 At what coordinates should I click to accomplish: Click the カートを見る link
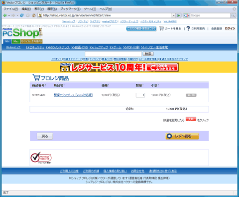pos(173,28)
